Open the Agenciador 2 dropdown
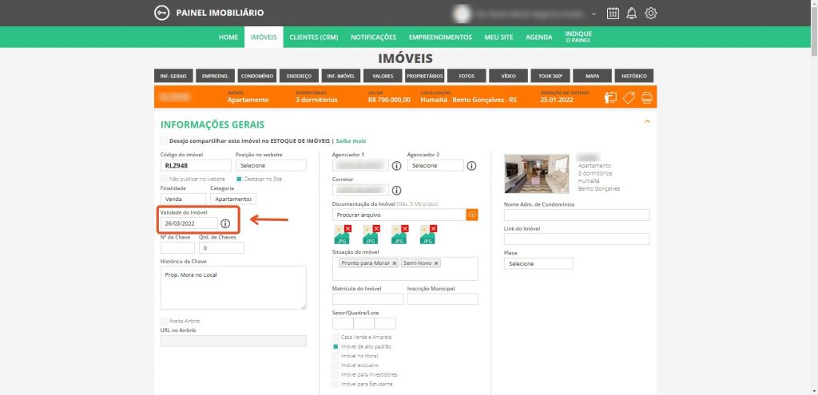This screenshot has height=395, width=818. click(x=435, y=165)
